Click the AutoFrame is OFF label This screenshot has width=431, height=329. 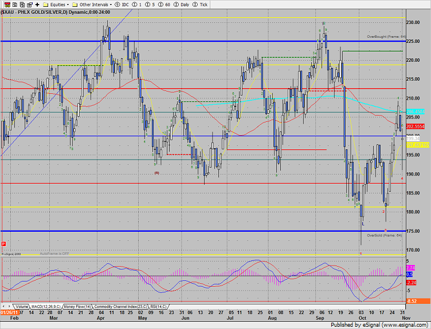coord(54,254)
